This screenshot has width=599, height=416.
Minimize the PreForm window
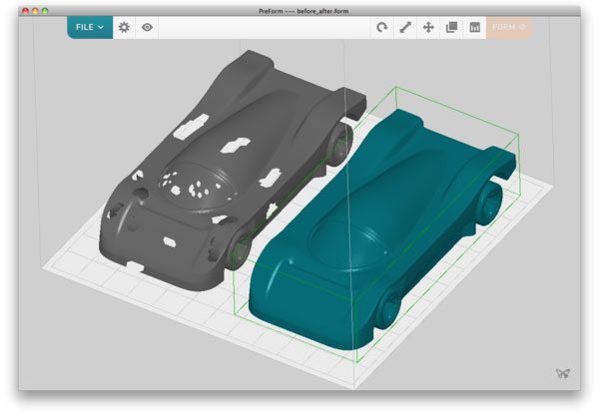point(36,9)
